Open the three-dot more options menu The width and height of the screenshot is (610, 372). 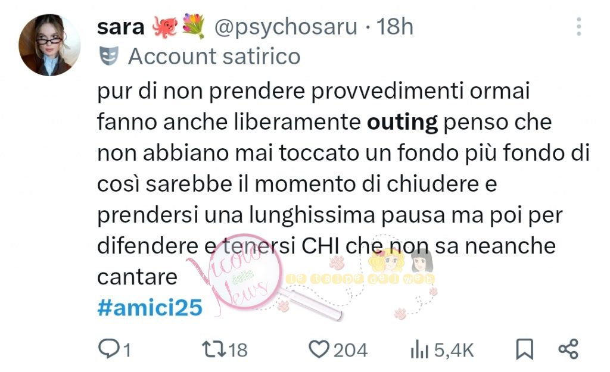579,27
